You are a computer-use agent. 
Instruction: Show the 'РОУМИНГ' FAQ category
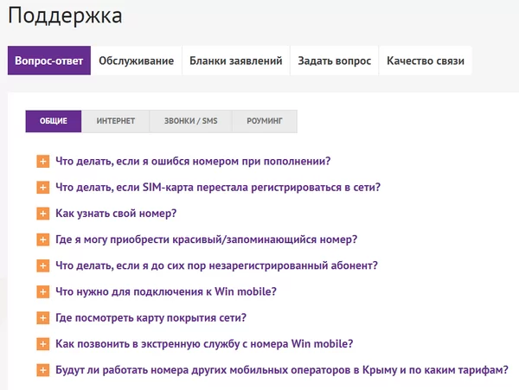click(264, 122)
